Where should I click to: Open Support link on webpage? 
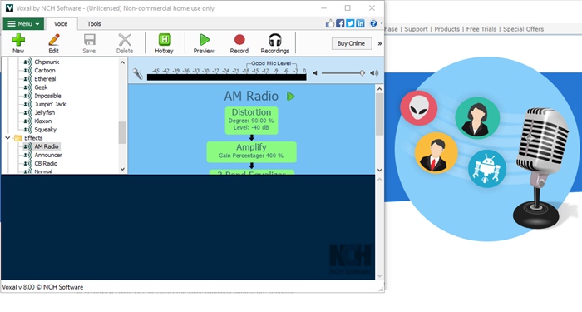tap(416, 29)
